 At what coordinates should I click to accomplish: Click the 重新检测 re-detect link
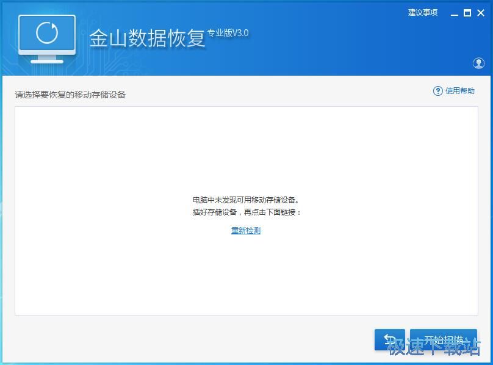(x=246, y=231)
